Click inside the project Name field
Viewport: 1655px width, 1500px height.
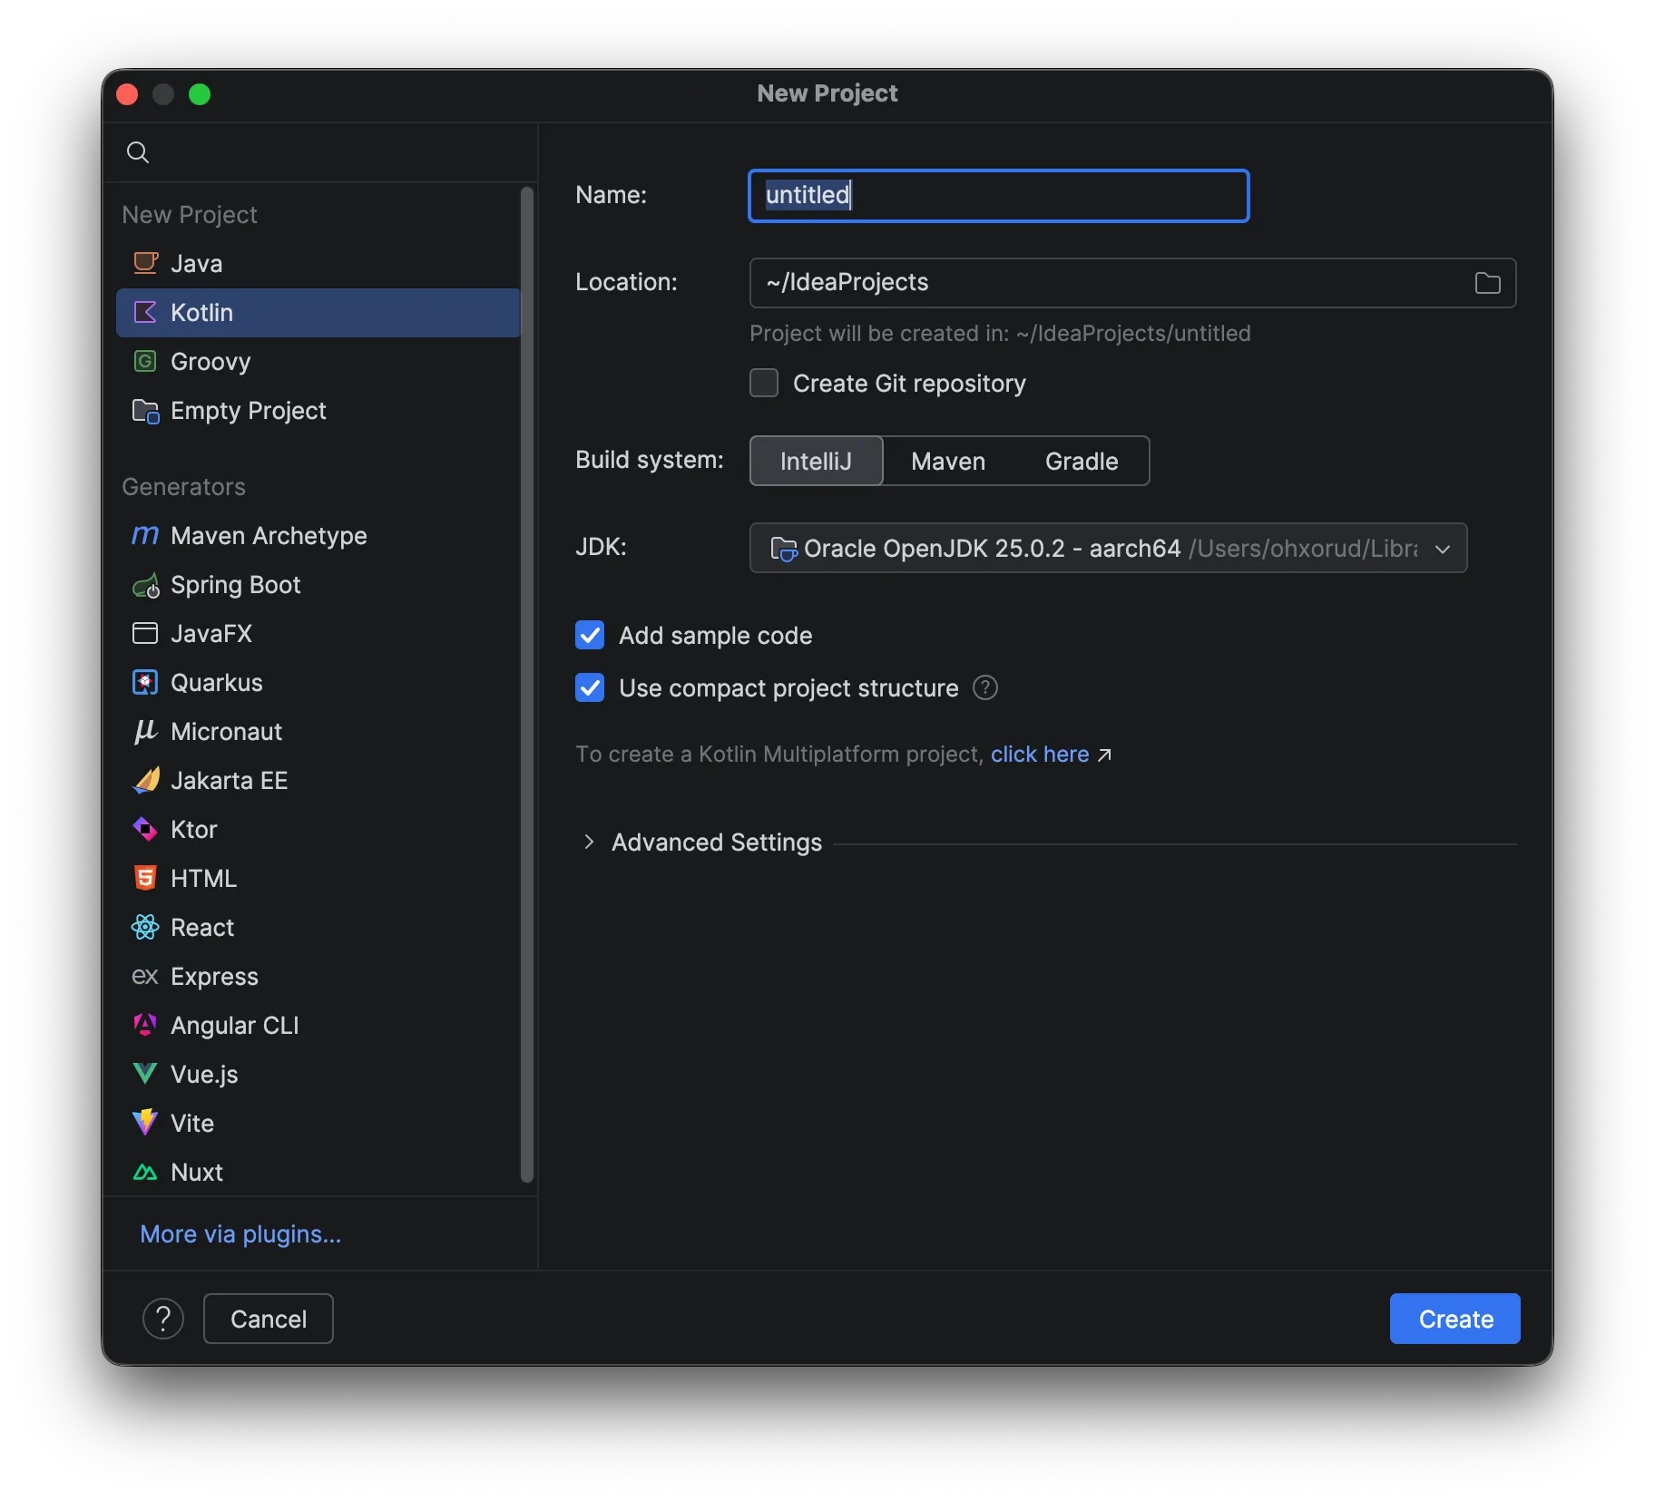coord(997,195)
